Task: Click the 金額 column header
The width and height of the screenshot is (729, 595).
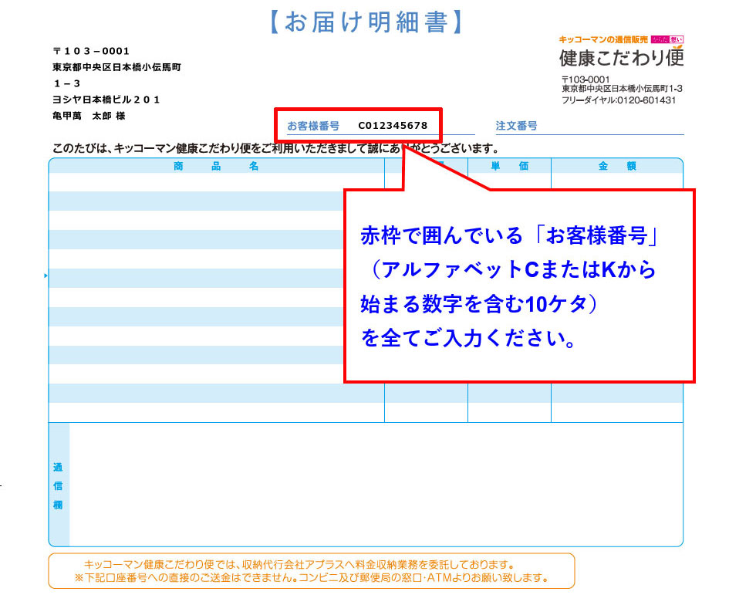Action: coord(617,166)
